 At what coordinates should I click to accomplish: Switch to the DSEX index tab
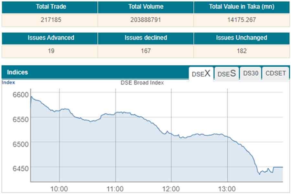(201, 73)
